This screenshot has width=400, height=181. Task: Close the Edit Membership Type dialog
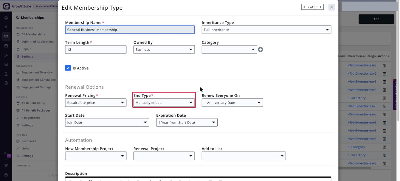[x=331, y=7]
